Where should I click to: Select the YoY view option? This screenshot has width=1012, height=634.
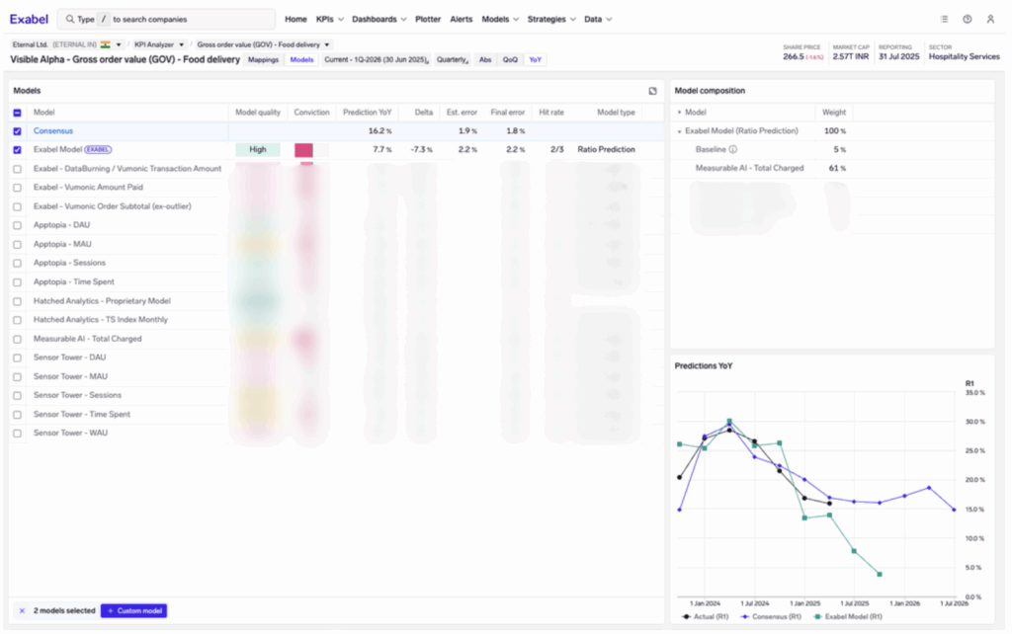click(x=535, y=60)
